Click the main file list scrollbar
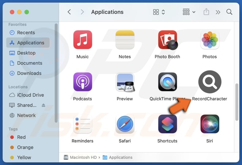This screenshot has width=242, height=165. (x=237, y=102)
